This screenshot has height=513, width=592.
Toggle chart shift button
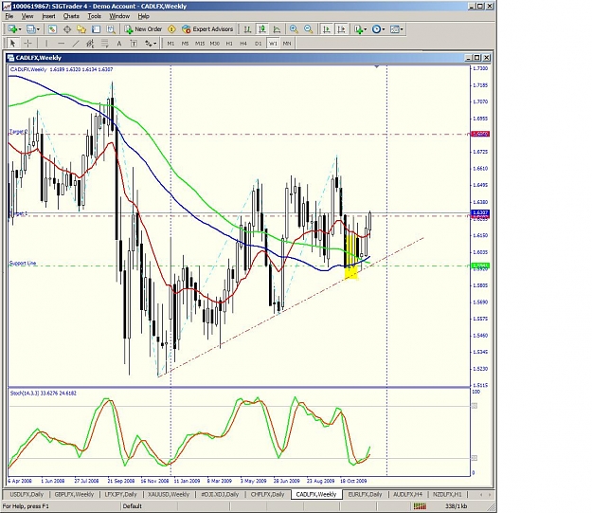pos(341,29)
